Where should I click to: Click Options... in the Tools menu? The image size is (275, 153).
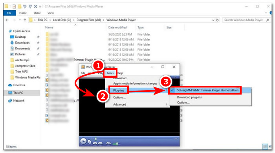[119, 98]
